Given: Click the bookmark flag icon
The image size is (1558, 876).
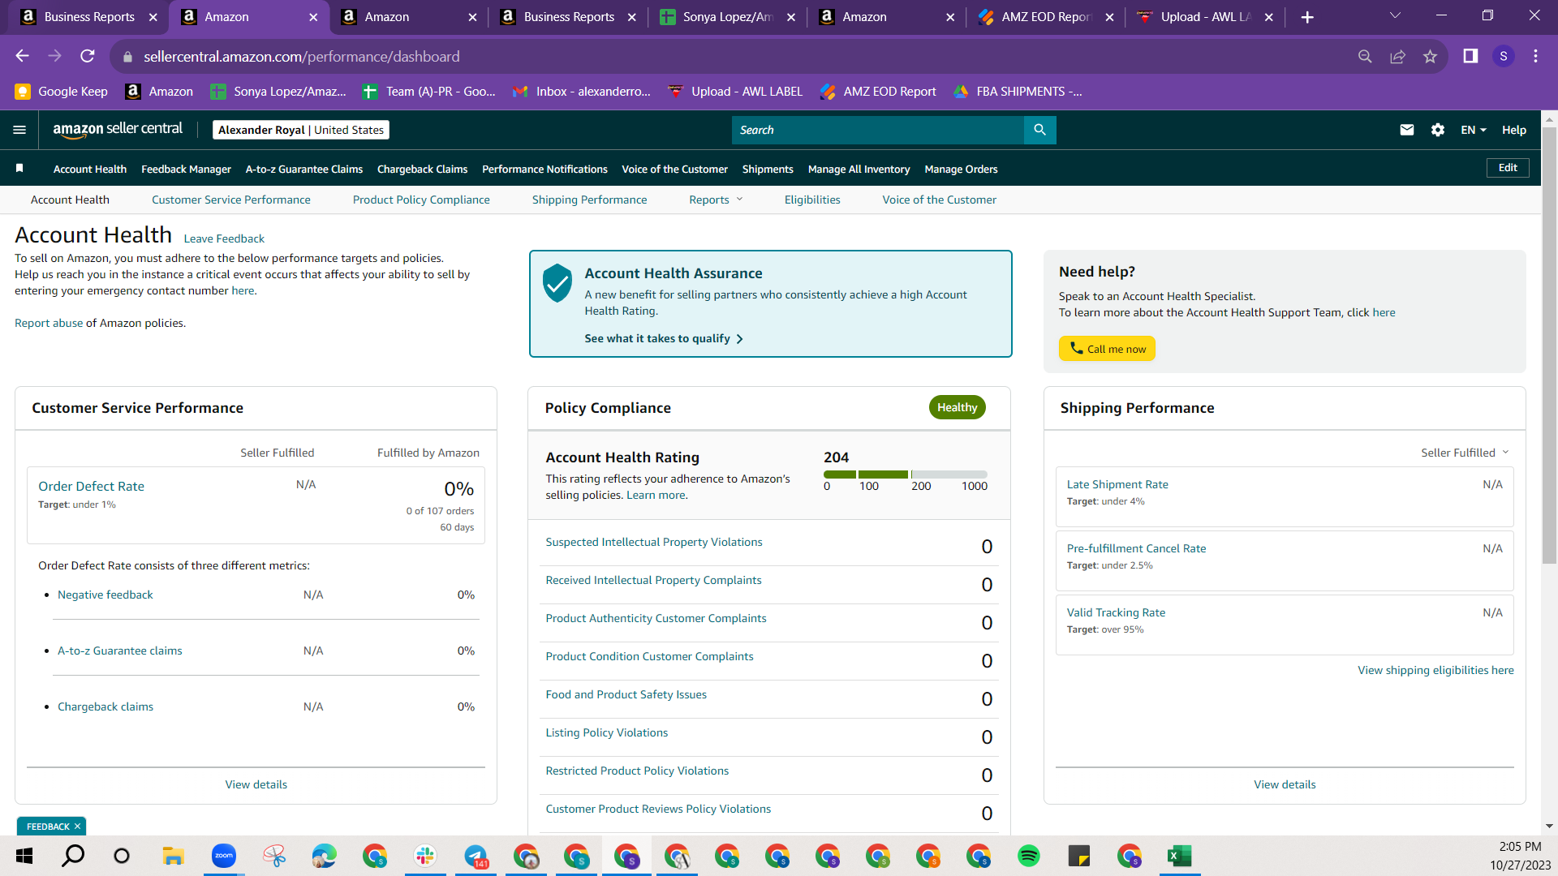Looking at the screenshot, I should coord(19,168).
